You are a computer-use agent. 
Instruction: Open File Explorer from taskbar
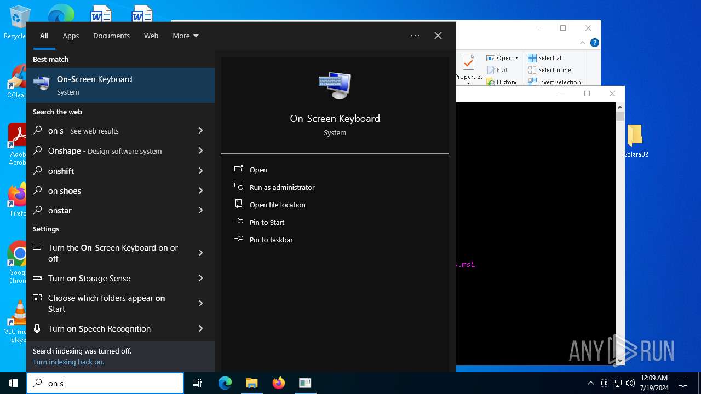point(251,383)
